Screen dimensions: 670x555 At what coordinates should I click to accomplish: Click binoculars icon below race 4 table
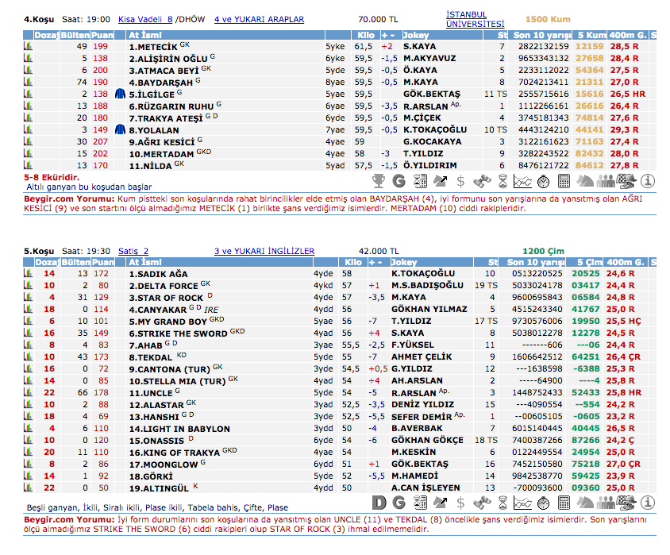(483, 181)
